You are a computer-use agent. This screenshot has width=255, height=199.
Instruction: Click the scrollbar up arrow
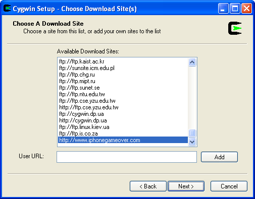click(x=192, y=62)
